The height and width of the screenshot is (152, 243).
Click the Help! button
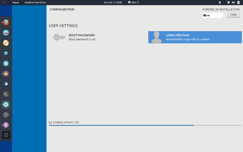coord(233,15)
